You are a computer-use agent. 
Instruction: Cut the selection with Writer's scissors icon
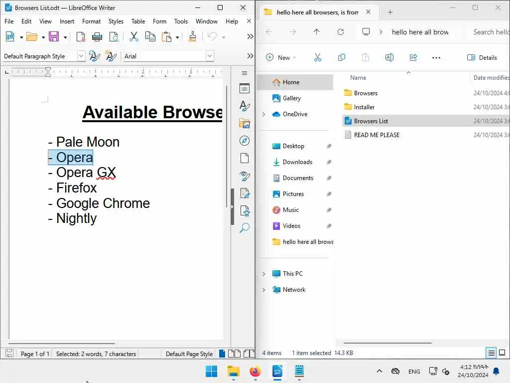(133, 37)
